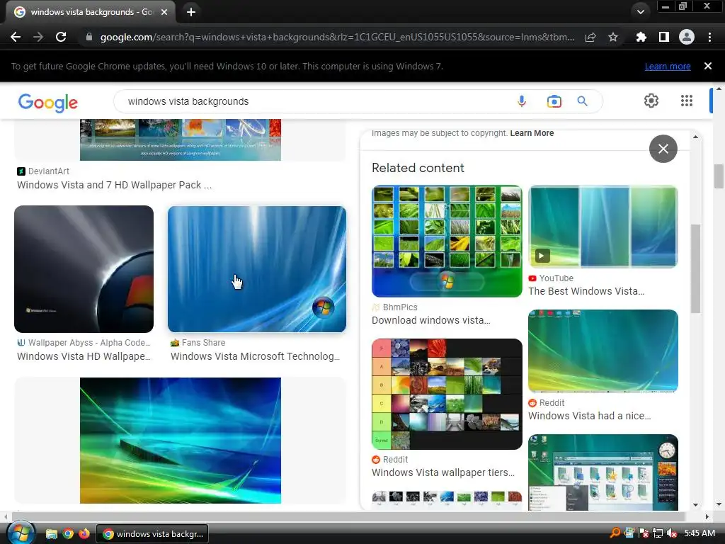Click Learn More about image copyright

point(532,133)
